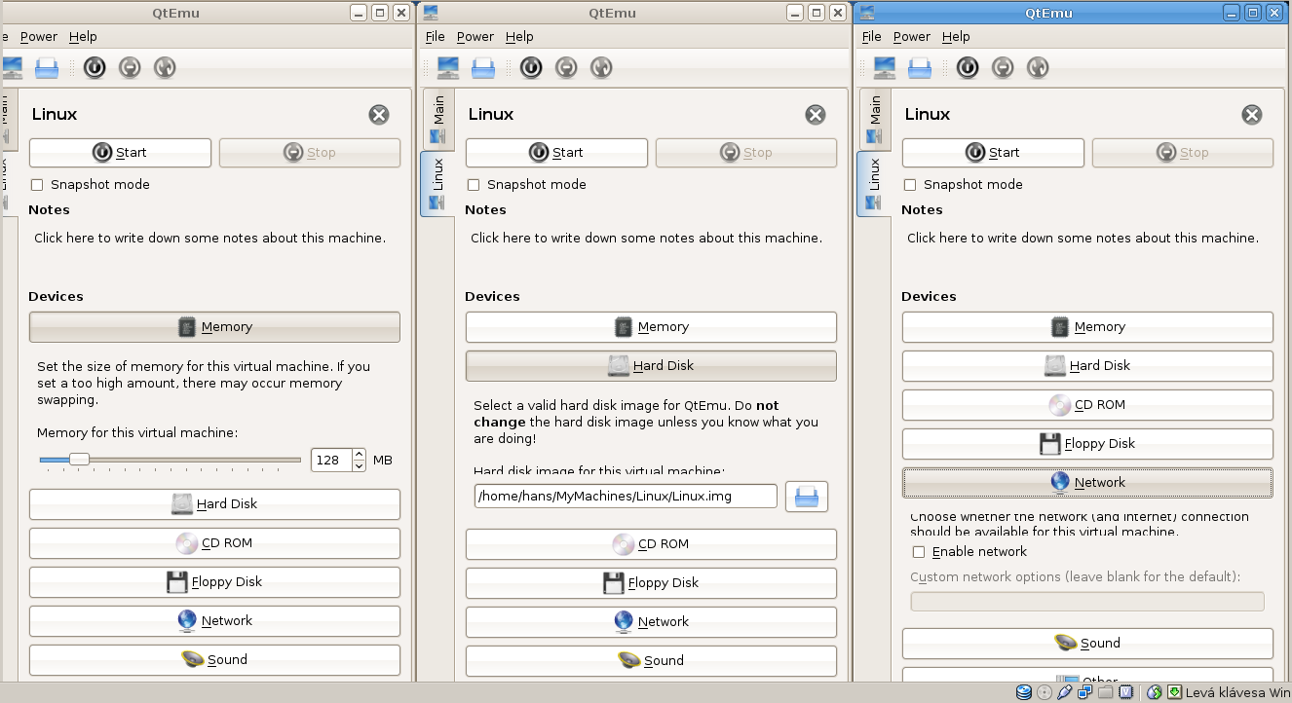Click new machine icon in middle window toolbar
1292x703 pixels.
(448, 67)
